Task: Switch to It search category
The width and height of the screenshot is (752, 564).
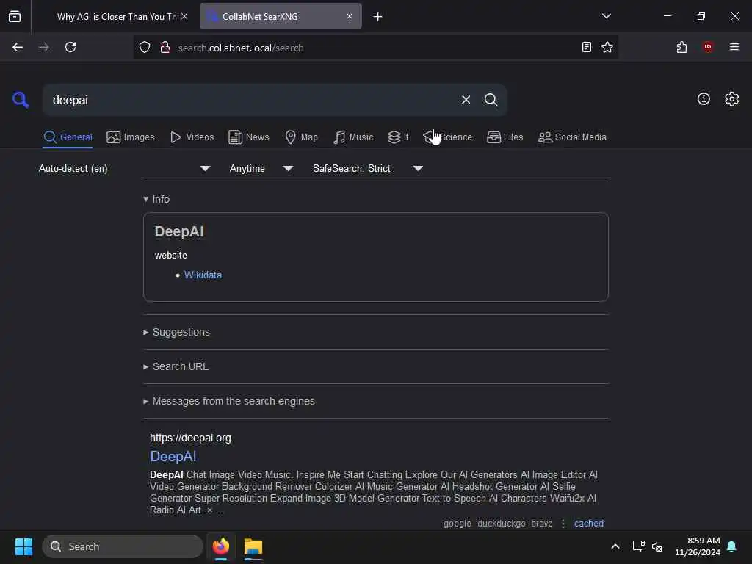Action: click(x=398, y=137)
